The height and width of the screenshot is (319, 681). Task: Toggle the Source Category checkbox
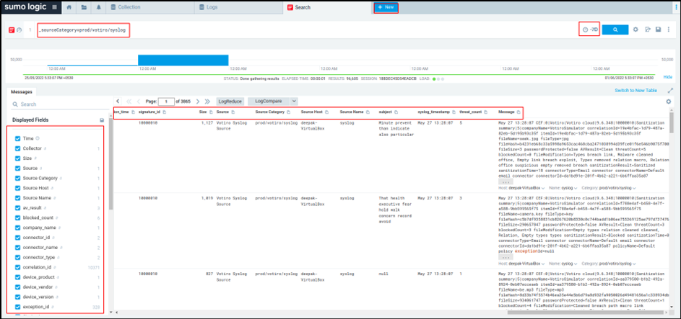(18, 179)
